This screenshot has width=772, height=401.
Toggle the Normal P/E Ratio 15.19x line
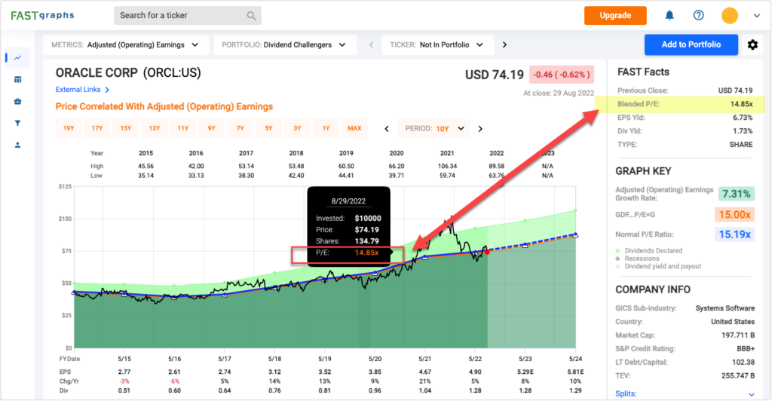(x=734, y=234)
